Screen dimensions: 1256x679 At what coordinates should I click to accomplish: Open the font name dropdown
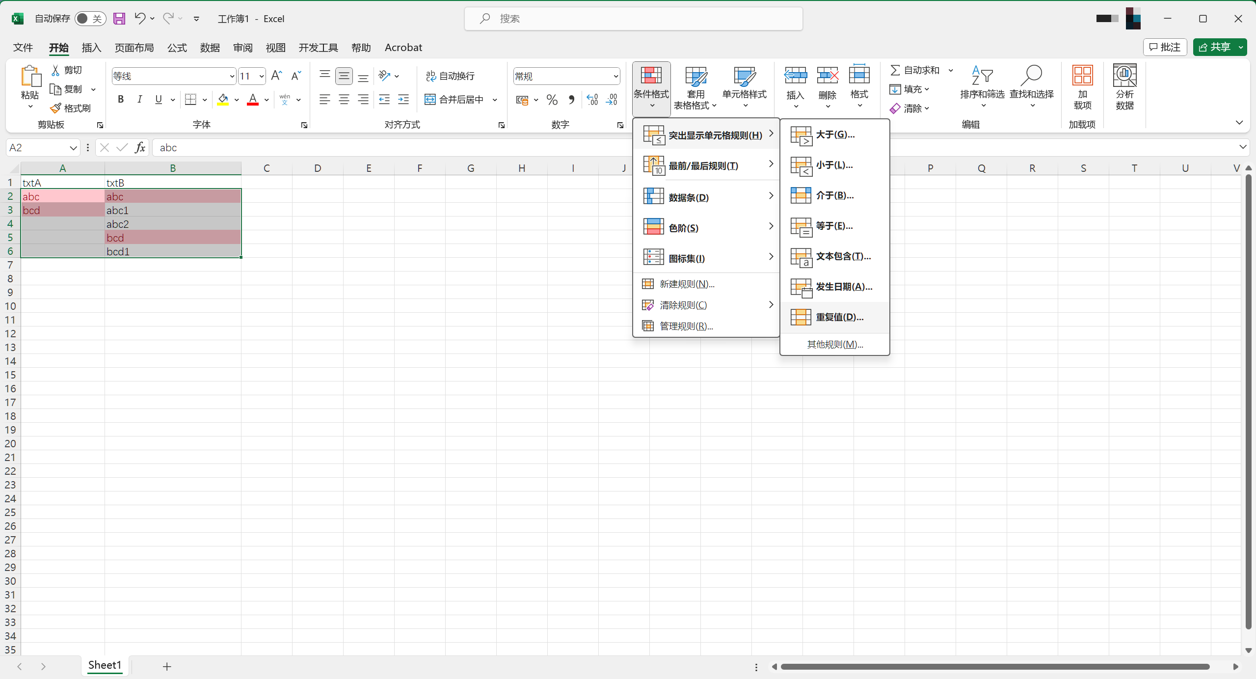(x=232, y=76)
